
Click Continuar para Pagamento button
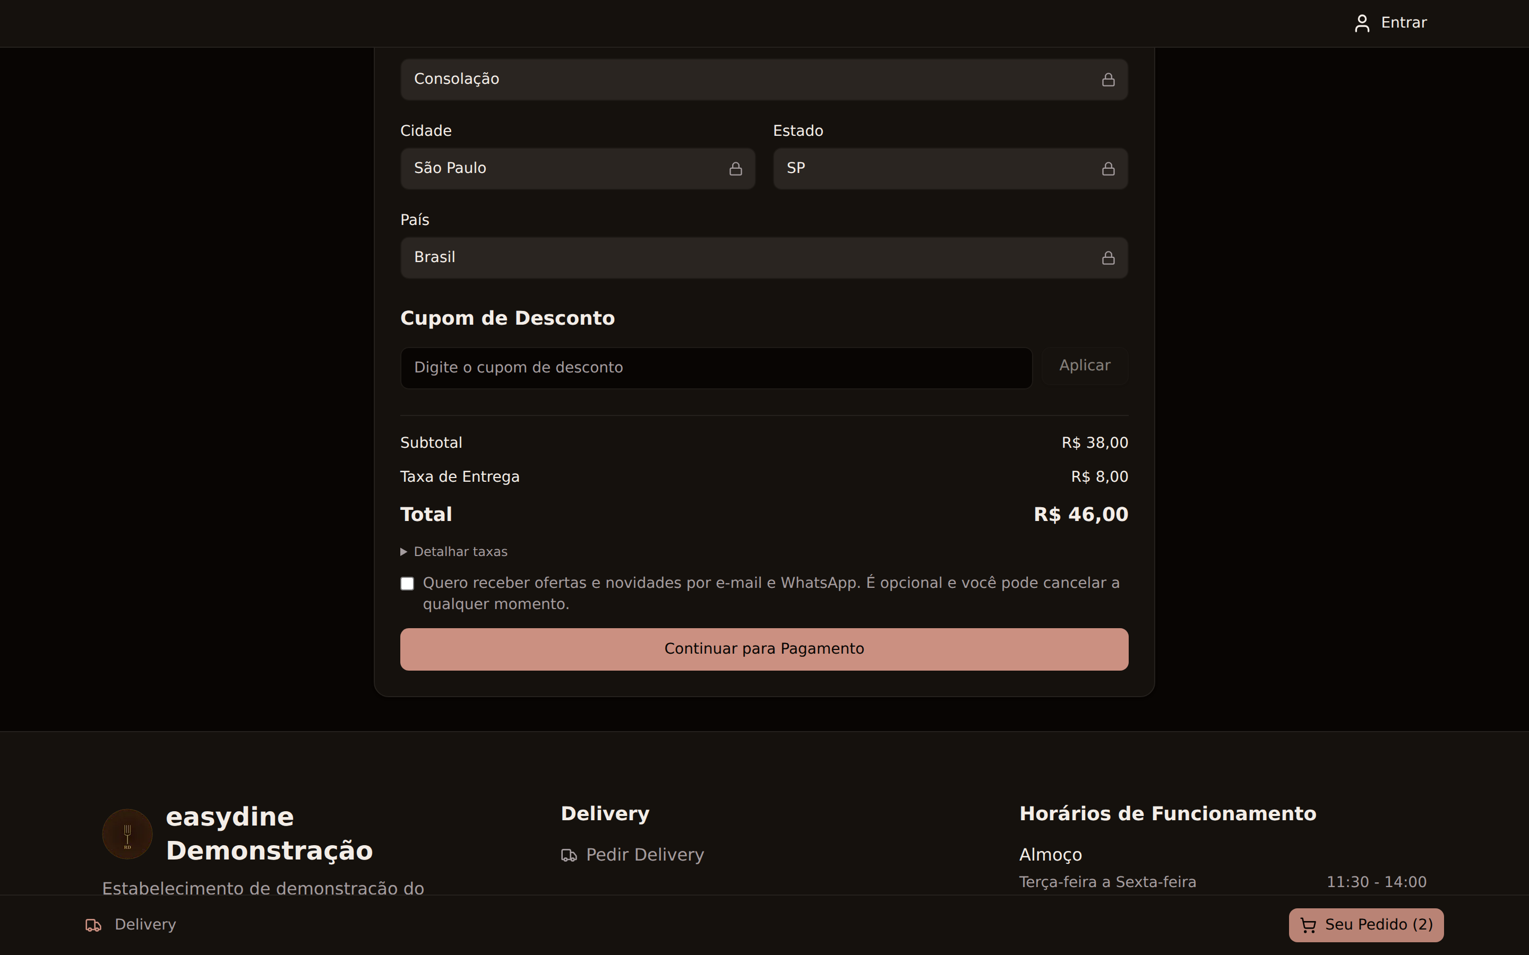pyautogui.click(x=764, y=649)
